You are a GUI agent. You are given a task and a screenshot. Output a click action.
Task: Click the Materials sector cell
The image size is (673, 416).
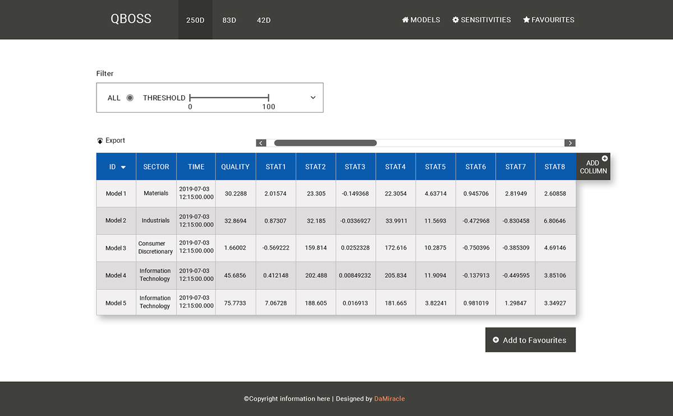point(156,193)
